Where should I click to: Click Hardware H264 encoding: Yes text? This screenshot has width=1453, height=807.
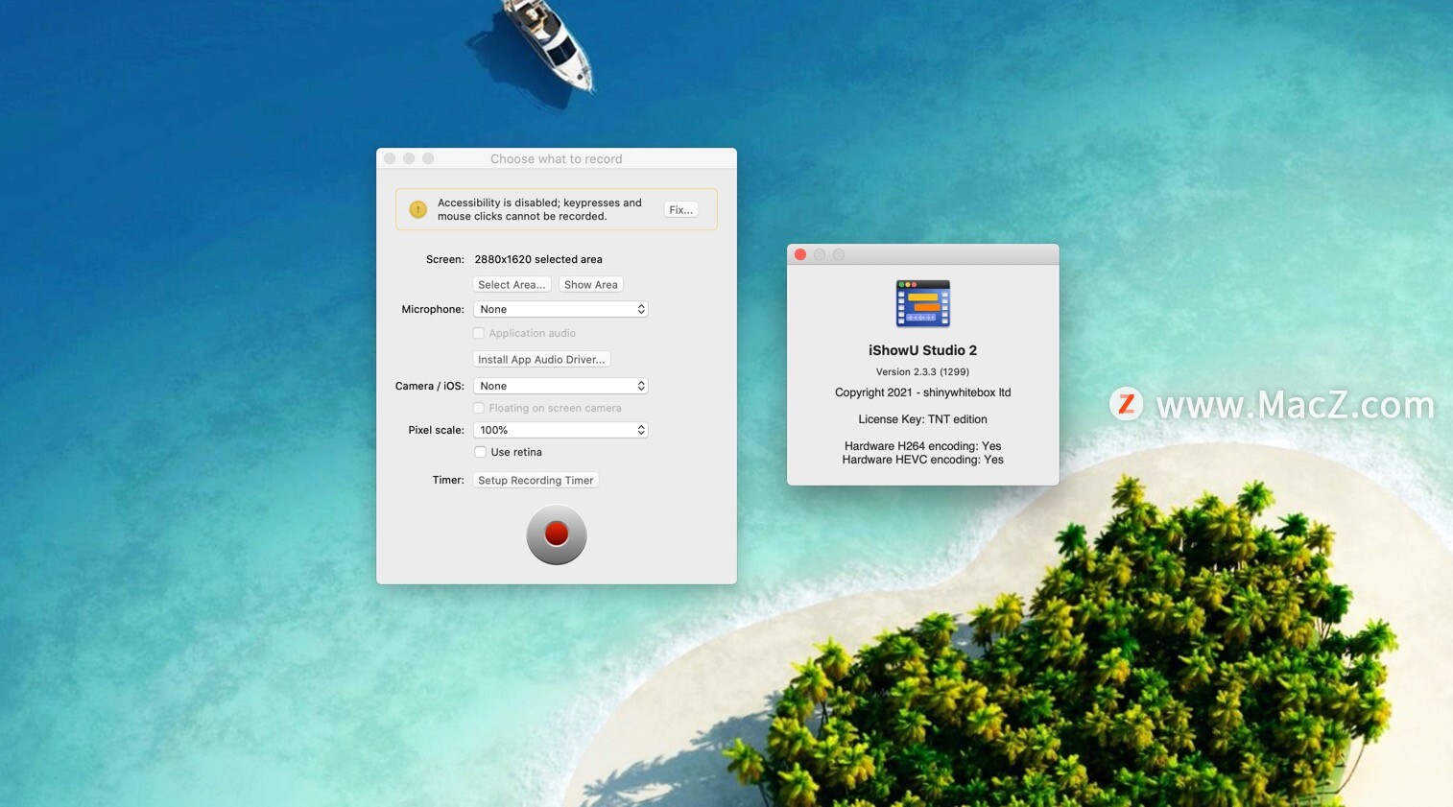[x=922, y=446]
